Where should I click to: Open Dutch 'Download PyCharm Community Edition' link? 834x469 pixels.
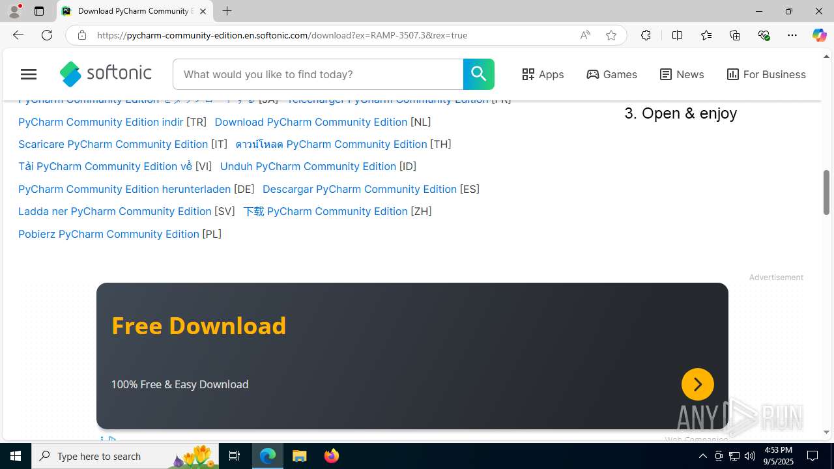tap(311, 122)
